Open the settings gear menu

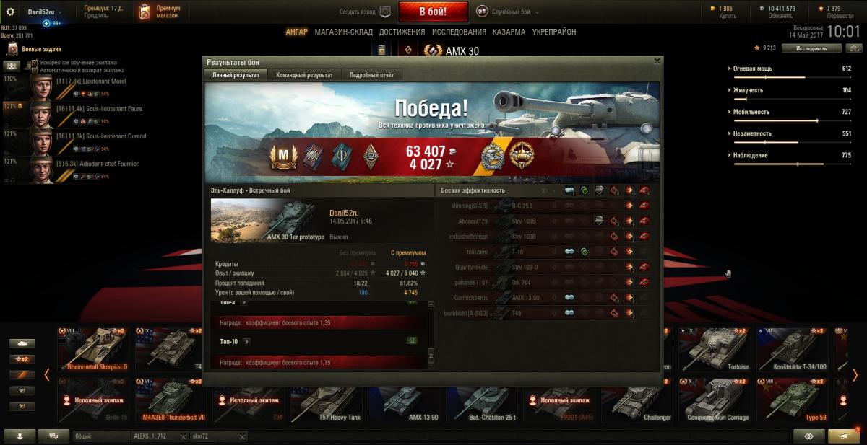(10, 12)
